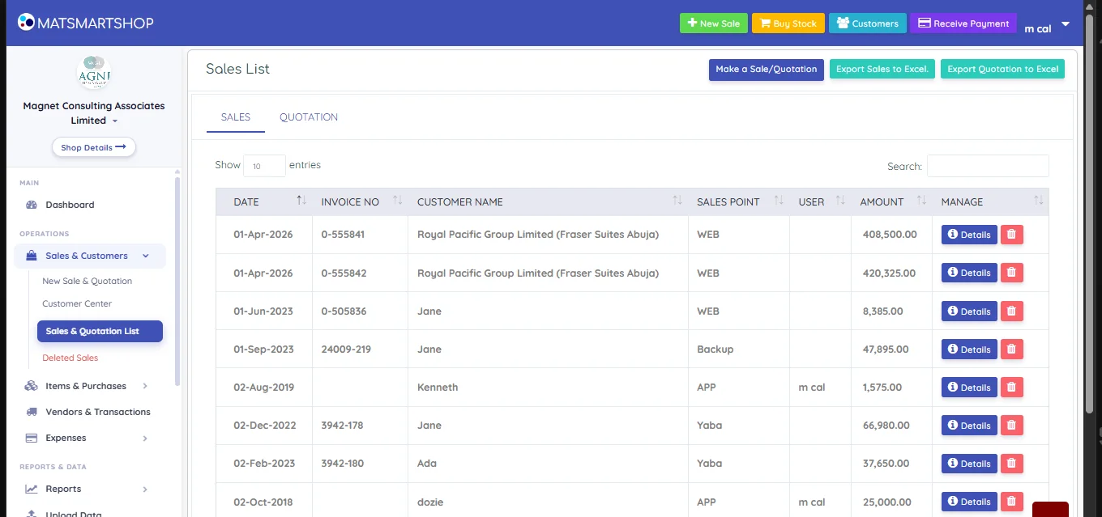This screenshot has height=517, width=1102.
Task: Click the Items & Purchases cubes icon
Action: pos(32,386)
